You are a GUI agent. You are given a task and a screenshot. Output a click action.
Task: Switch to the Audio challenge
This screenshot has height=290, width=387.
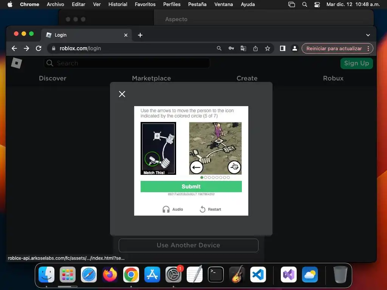click(x=173, y=209)
